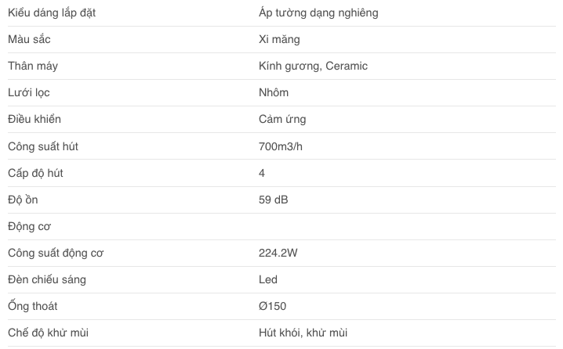Click the 'Kiểu dáng lắp đặt' label
563x349 pixels.
tap(52, 13)
